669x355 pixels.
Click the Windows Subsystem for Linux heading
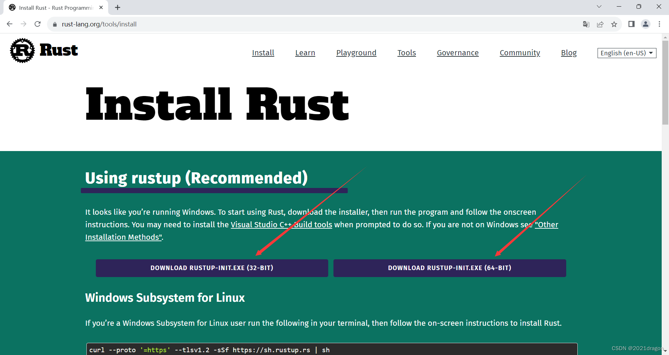(165, 298)
